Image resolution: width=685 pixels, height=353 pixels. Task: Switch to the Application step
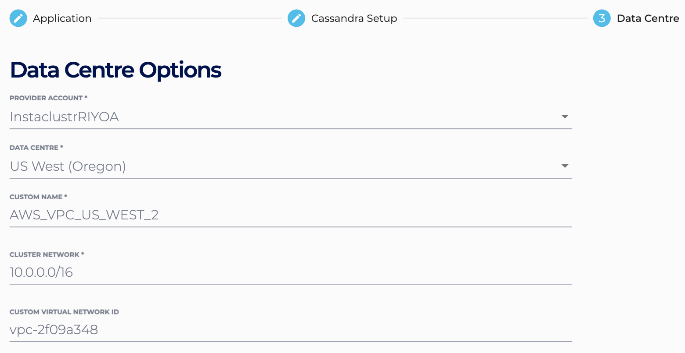coord(62,18)
